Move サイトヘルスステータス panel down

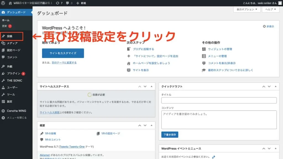pos(145,86)
